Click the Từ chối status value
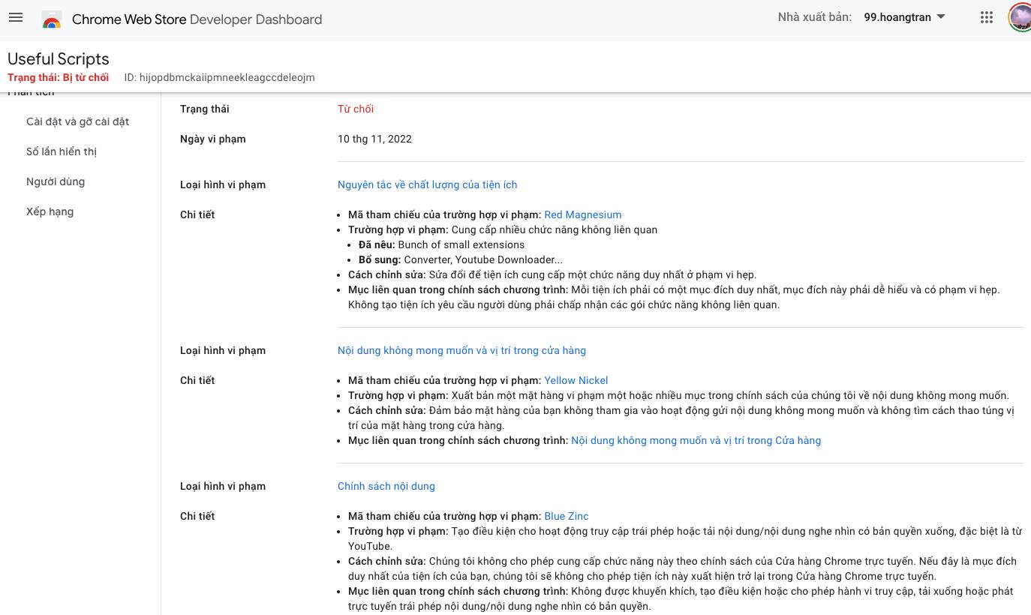Screen dimensions: 1031x615 [356, 109]
